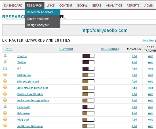Click the orange icon beside auto-retweet twitter bots
The width and height of the screenshot is (156, 129).
5,87
